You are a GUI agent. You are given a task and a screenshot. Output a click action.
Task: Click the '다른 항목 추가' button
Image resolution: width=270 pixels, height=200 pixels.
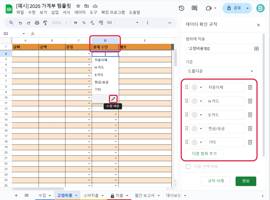204,154
